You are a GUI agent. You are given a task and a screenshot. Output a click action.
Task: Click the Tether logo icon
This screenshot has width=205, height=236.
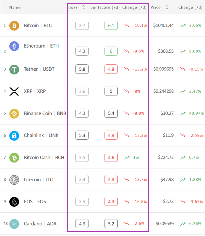coord(14,69)
